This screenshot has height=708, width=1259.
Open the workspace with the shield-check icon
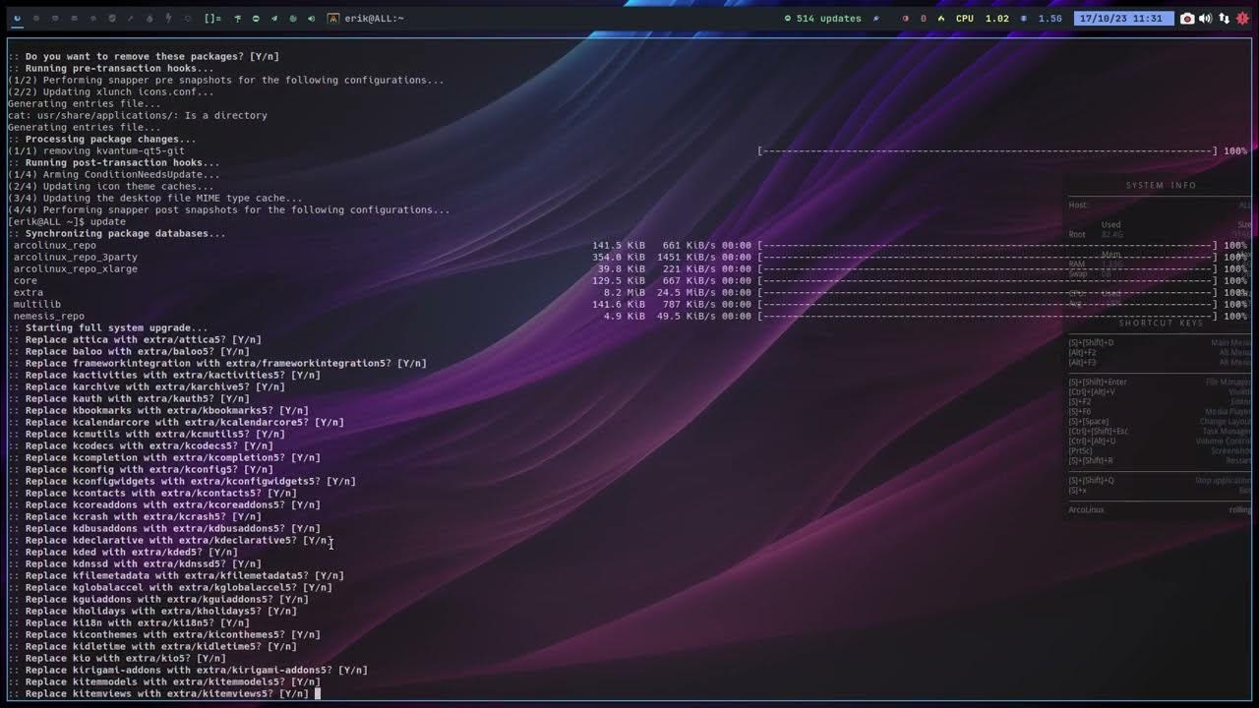point(112,18)
